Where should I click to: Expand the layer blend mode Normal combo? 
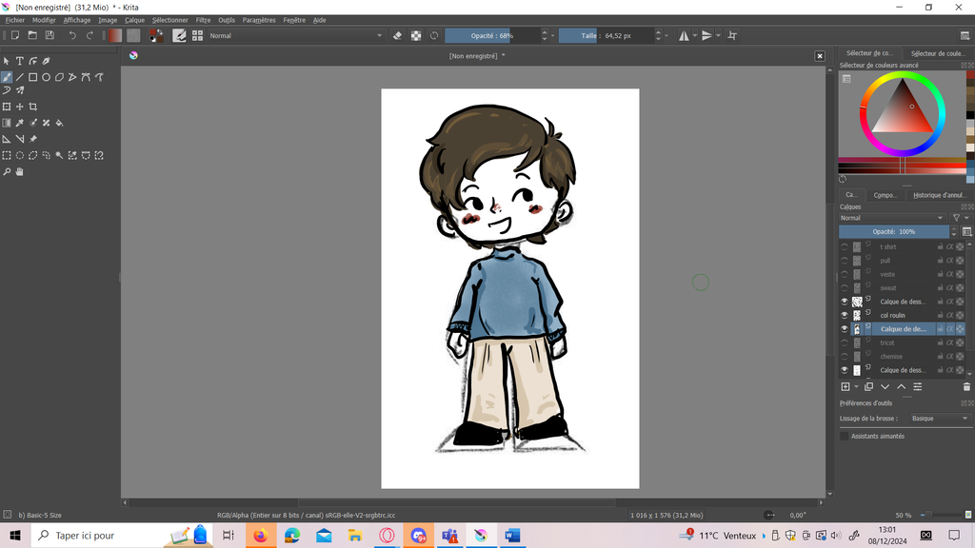[893, 218]
